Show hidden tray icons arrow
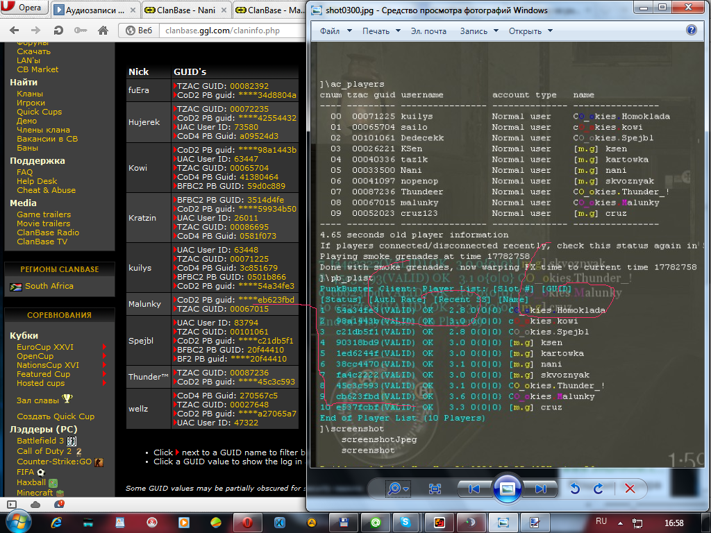The height and width of the screenshot is (533, 711). (x=620, y=523)
